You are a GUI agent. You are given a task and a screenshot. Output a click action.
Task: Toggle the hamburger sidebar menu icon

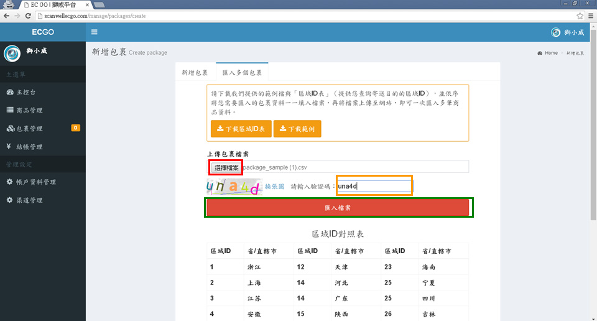click(x=94, y=32)
